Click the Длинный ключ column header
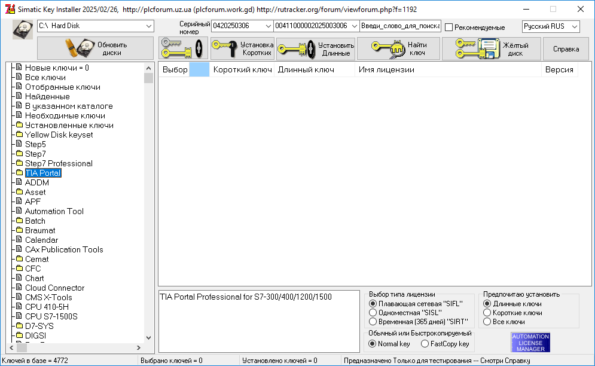Viewport: 595px width, 366px height. coord(315,69)
